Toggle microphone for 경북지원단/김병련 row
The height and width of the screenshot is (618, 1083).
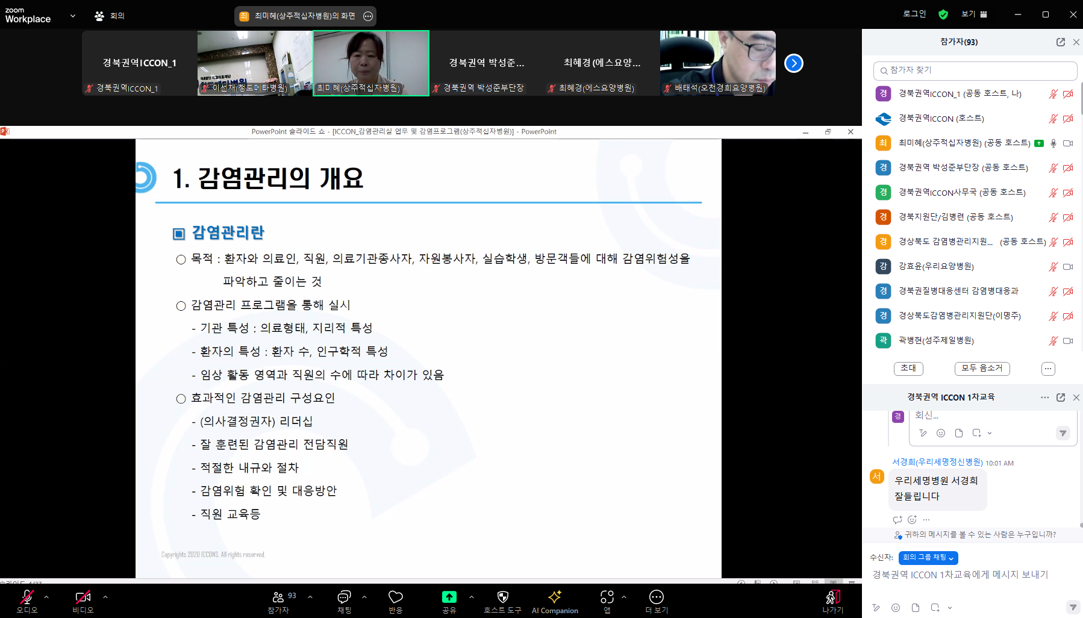(1053, 217)
